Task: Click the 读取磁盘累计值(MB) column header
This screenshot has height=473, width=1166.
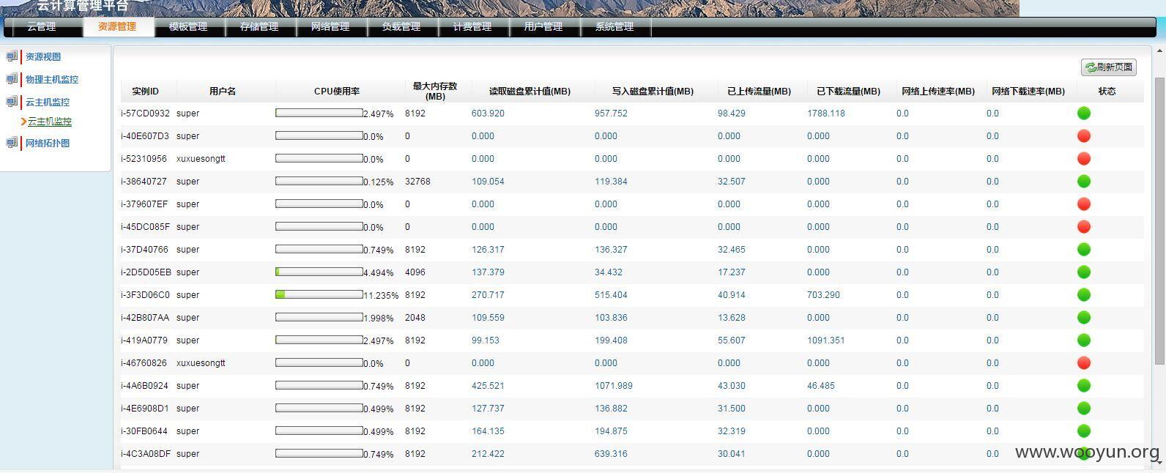Action: [x=530, y=92]
